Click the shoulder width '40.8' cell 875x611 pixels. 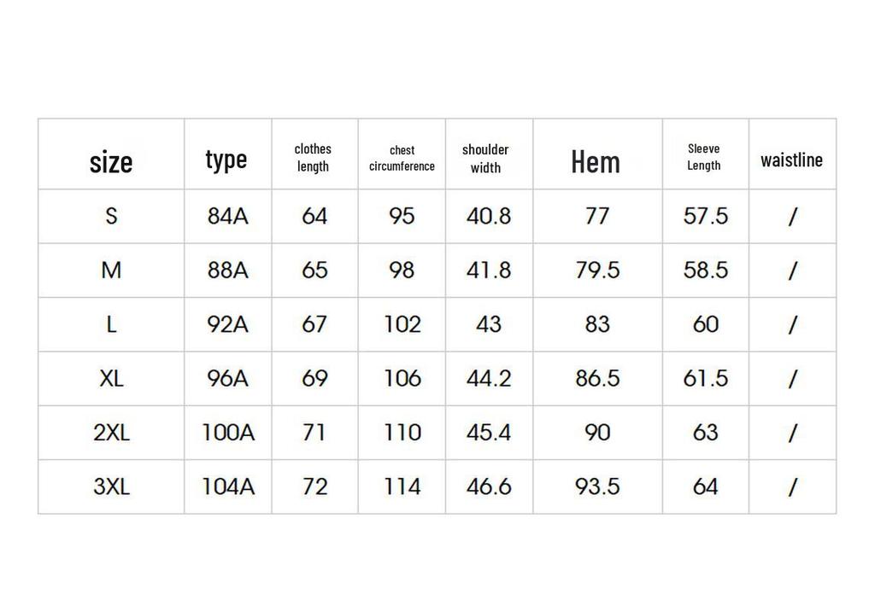pos(489,216)
